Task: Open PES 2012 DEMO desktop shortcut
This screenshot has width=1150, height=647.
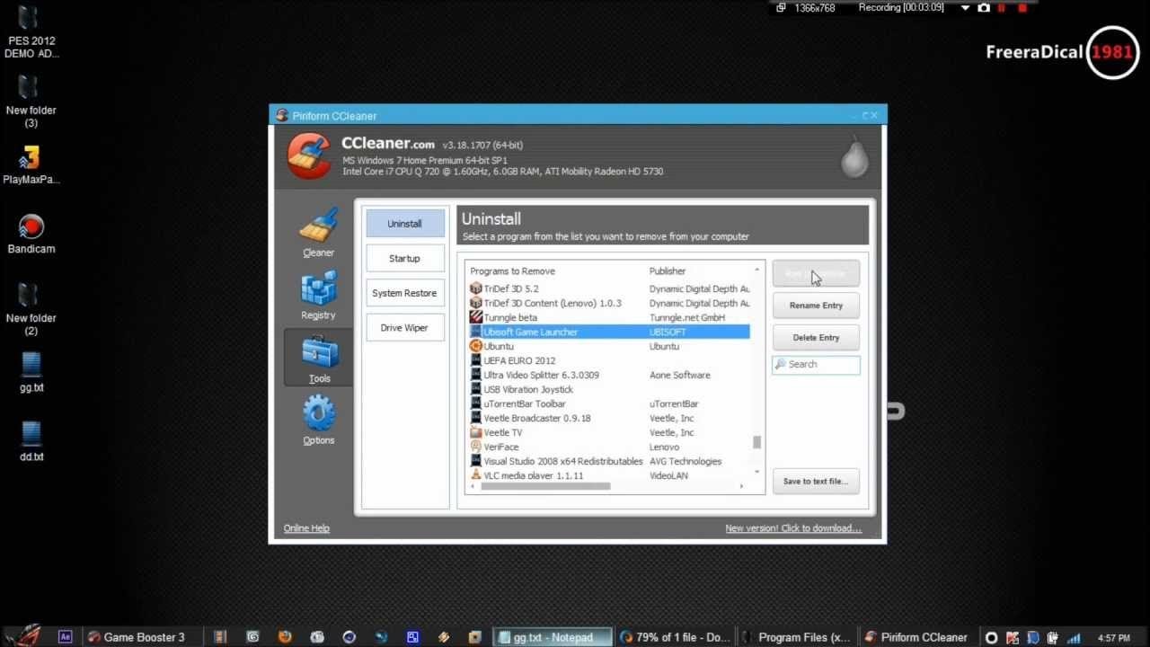Action: (x=31, y=32)
